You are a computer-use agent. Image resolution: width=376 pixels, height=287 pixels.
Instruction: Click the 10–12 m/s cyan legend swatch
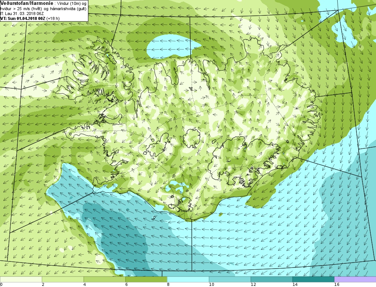(x=230, y=279)
